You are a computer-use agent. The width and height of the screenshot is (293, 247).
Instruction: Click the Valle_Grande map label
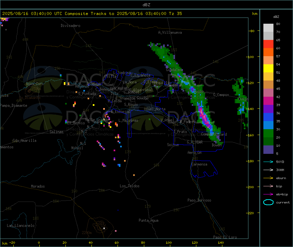(x=97, y=119)
